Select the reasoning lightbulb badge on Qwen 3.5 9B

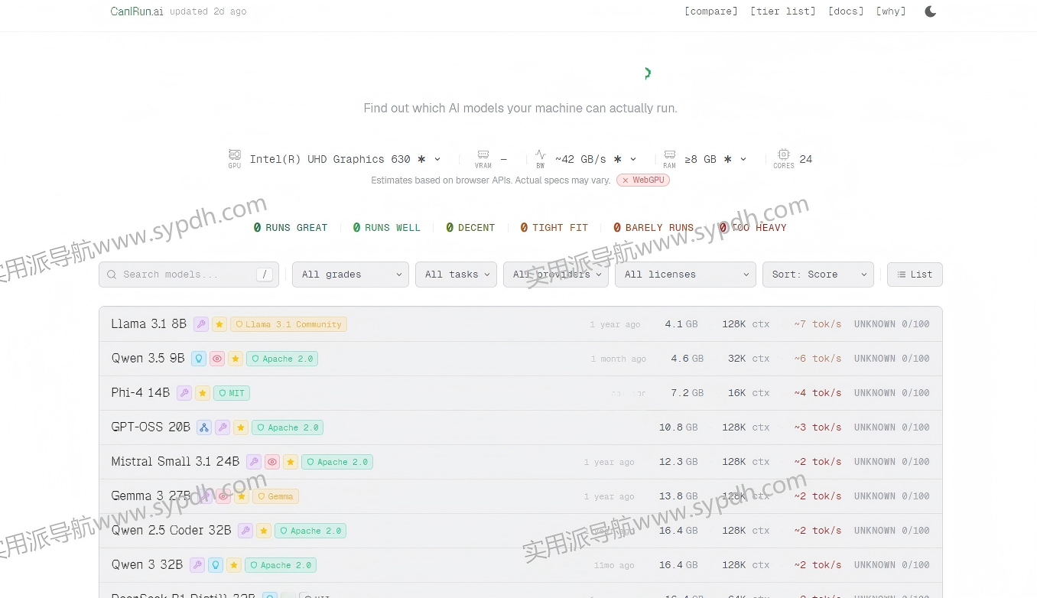coord(199,358)
